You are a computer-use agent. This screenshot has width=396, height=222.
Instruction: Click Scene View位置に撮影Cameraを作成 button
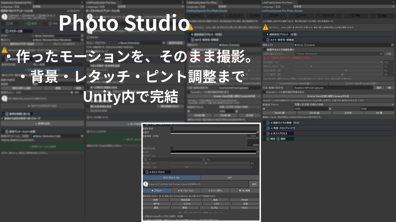click(328, 96)
